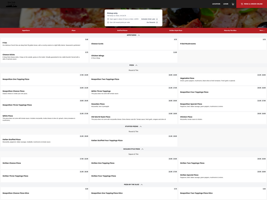Collapse the Stuffed Pizzas section
Screen dimensions: 267x200
(133, 126)
